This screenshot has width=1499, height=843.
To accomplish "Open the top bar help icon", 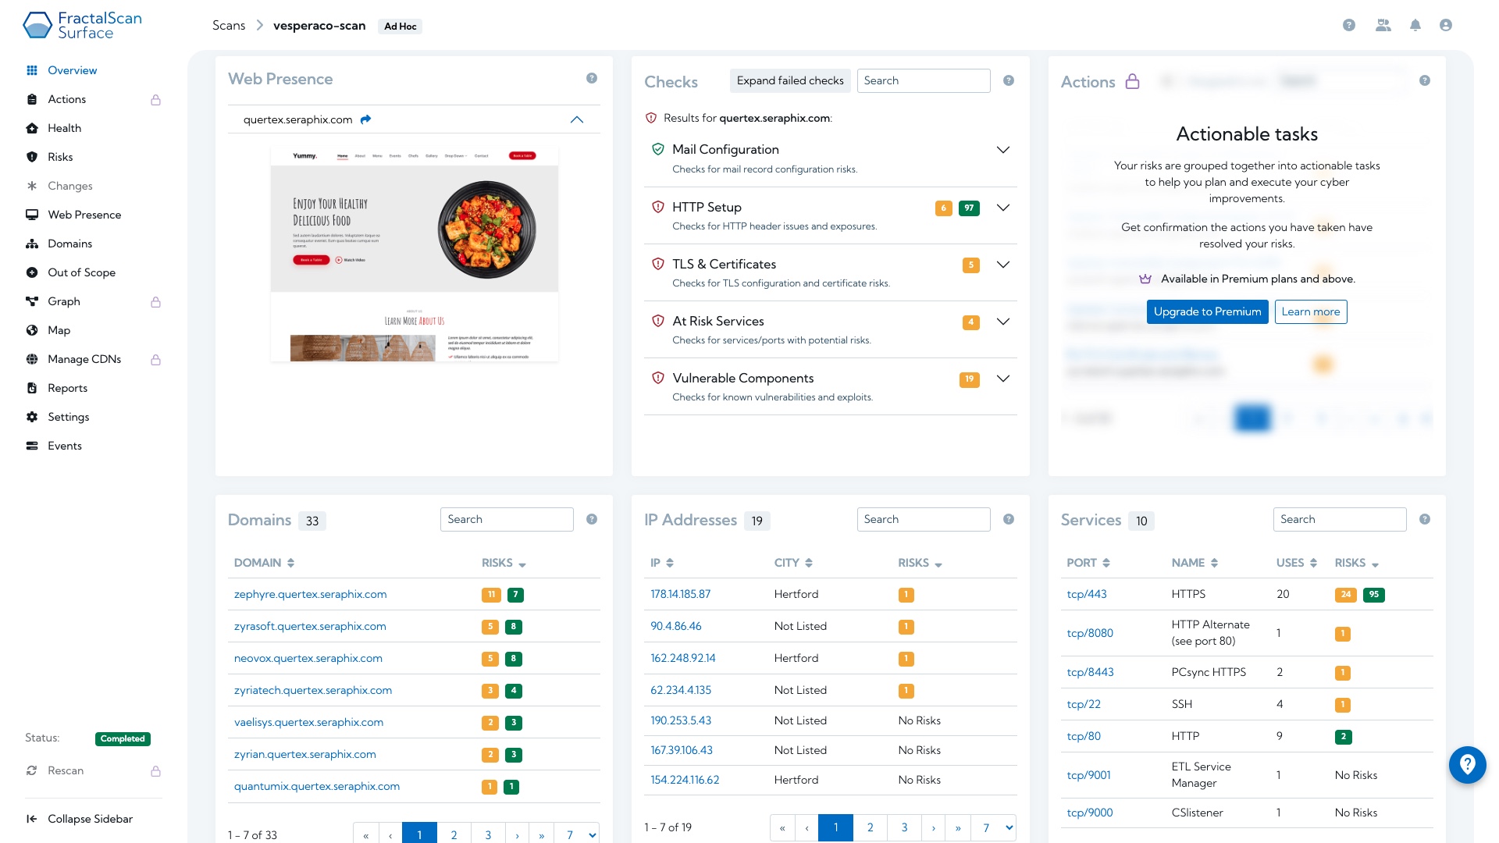I will [1348, 25].
